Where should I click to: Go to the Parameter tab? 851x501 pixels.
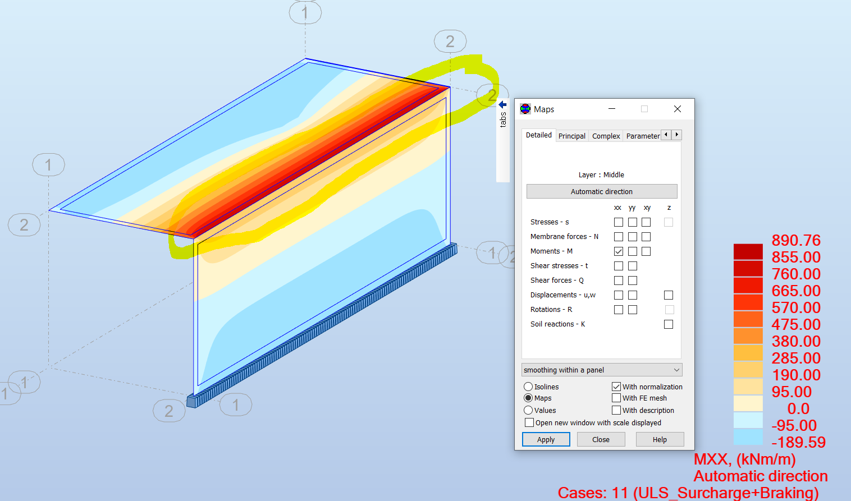642,135
